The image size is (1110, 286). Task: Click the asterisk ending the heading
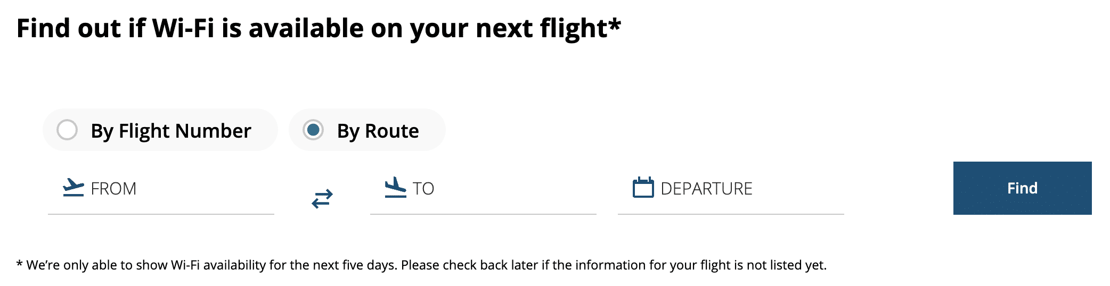click(615, 23)
